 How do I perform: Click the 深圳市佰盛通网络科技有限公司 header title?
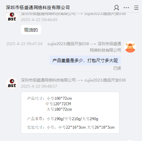(38, 7)
